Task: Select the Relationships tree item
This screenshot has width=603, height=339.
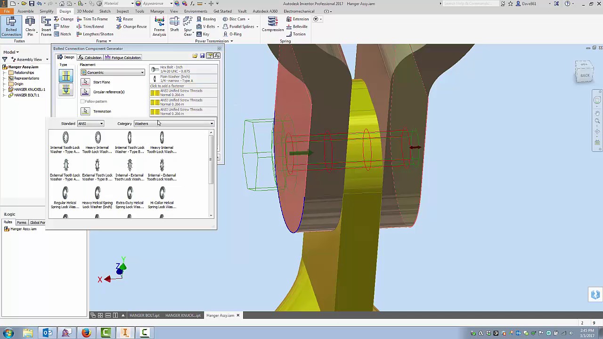Action: [x=24, y=73]
